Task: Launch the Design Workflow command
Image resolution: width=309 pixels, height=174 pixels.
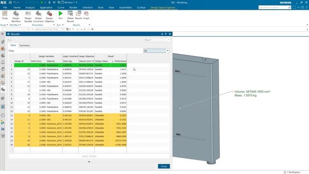Action: (x=16, y=16)
